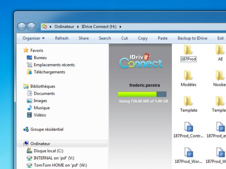Viewport: 226px width, 169px height.
Task: Click the Ordinateur computer icon
Action: 26,143
